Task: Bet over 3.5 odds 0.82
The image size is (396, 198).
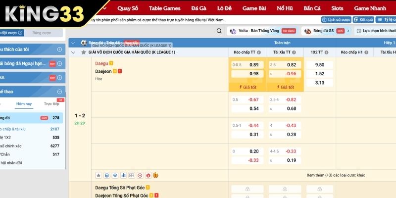Action: [285, 65]
